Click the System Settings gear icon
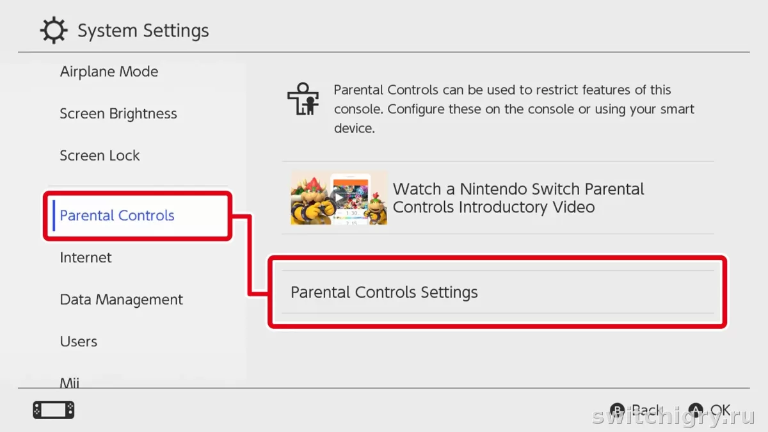 (x=53, y=31)
